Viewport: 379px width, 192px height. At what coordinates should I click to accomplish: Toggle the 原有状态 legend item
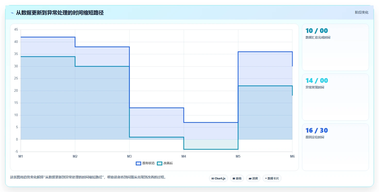pyautogui.click(x=145, y=163)
